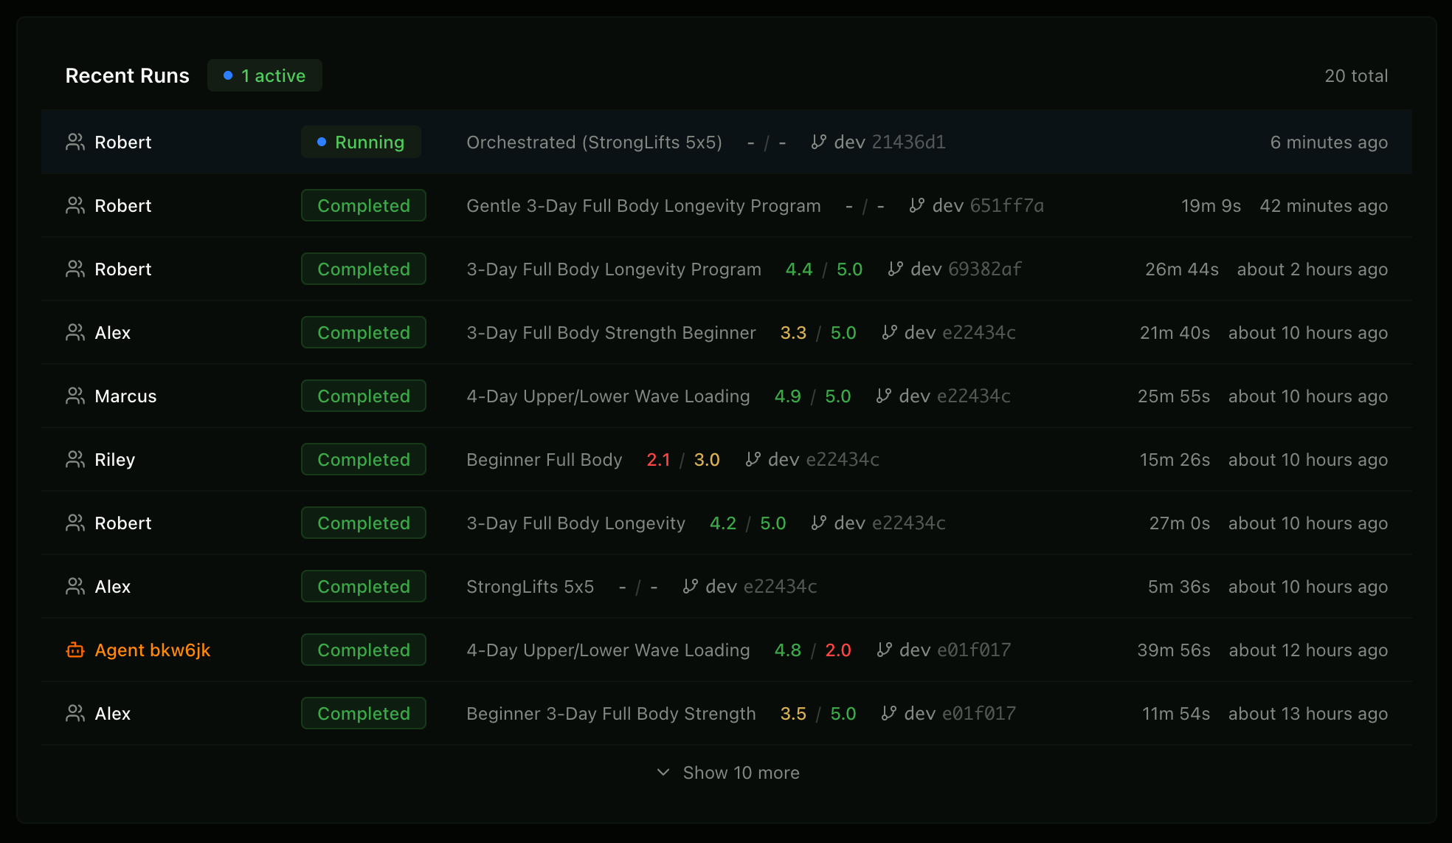The height and width of the screenshot is (843, 1452).
Task: Click the red 2.1 score value
Action: click(x=658, y=459)
